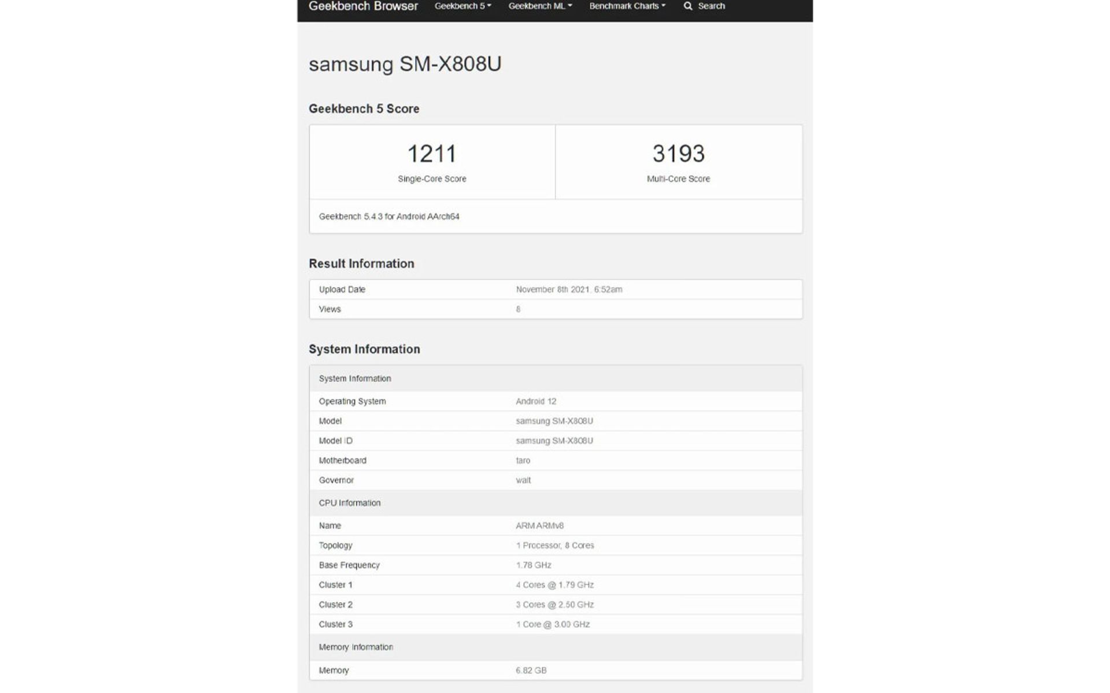Click the Base Frequency row label
The width and height of the screenshot is (1110, 693).
[x=349, y=565]
